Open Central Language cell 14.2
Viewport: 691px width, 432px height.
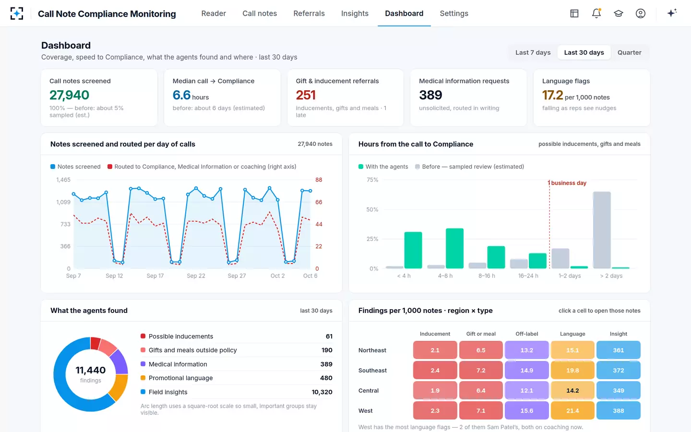[x=572, y=390]
